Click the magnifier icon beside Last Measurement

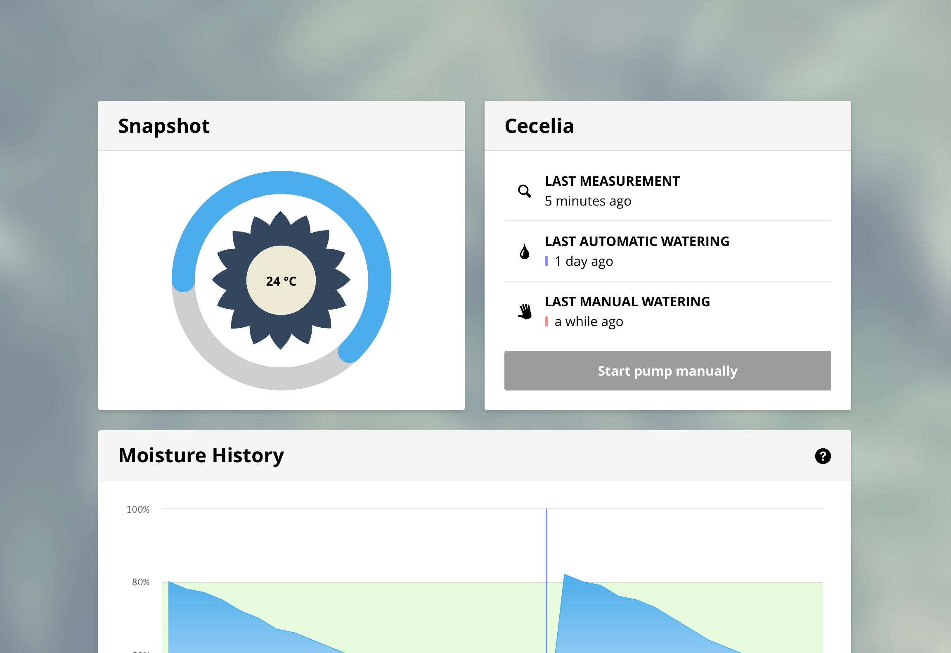524,191
